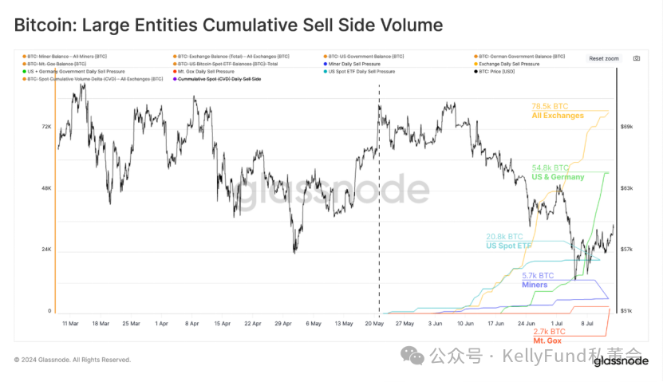Enable BTC: German Government Balance legend item
663x382 pixels.
coord(519,56)
